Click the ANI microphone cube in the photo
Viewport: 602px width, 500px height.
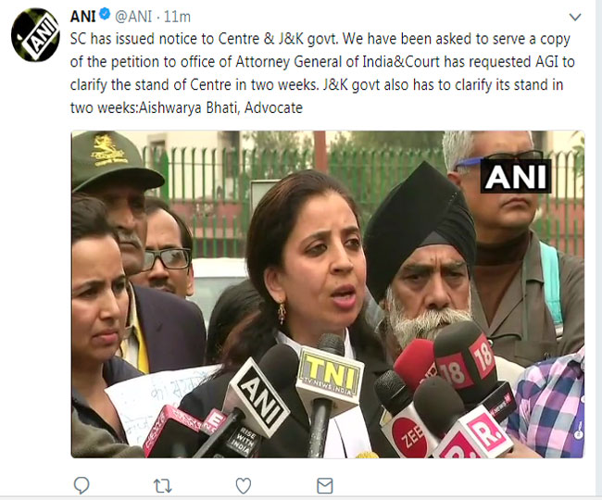(259, 397)
